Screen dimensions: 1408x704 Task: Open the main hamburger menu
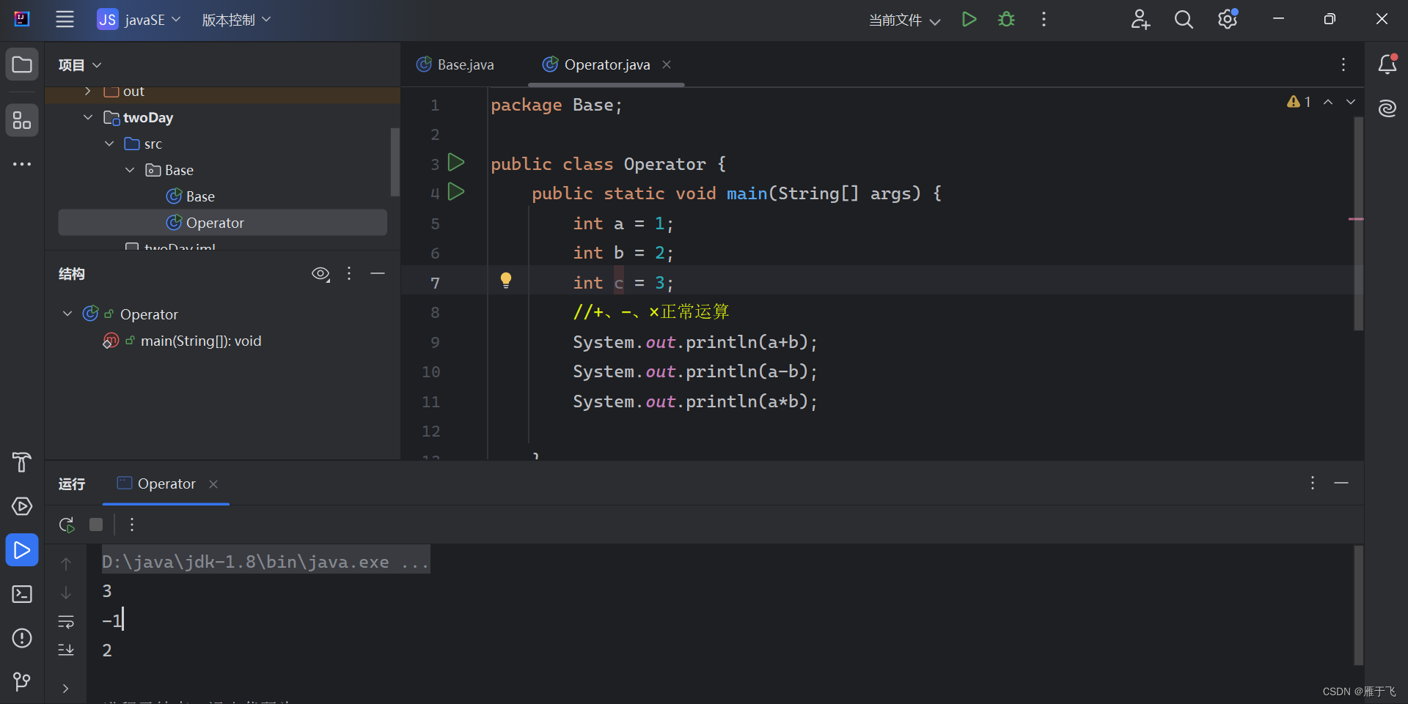pos(65,20)
